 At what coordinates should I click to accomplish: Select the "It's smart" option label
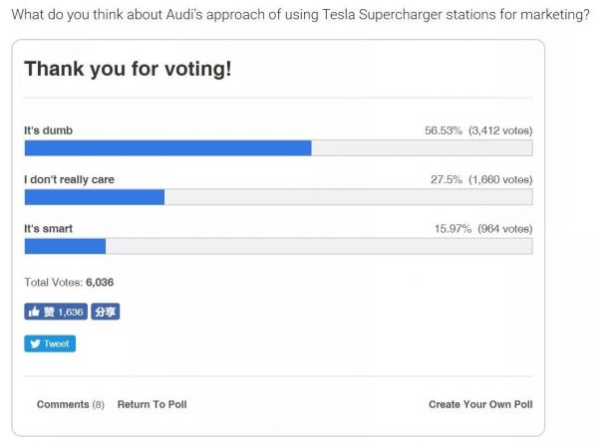pos(48,229)
